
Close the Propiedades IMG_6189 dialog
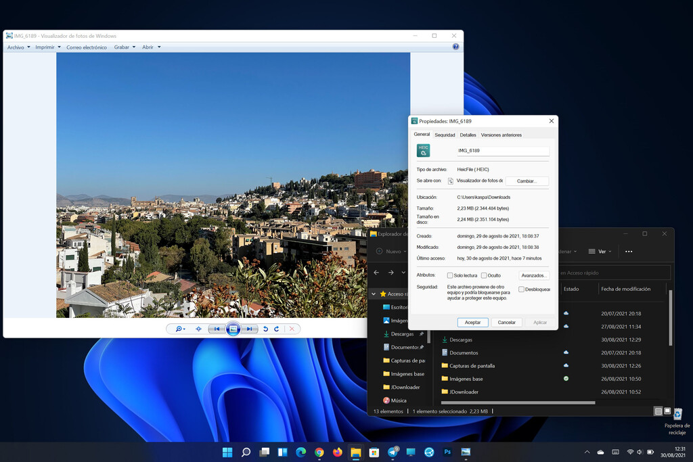(x=551, y=121)
